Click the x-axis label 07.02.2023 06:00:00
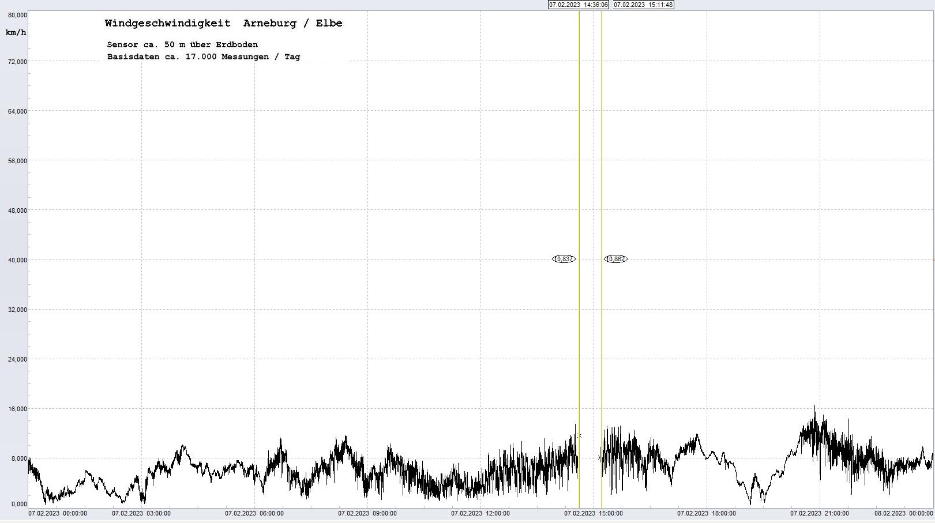The image size is (935, 523). (x=254, y=513)
